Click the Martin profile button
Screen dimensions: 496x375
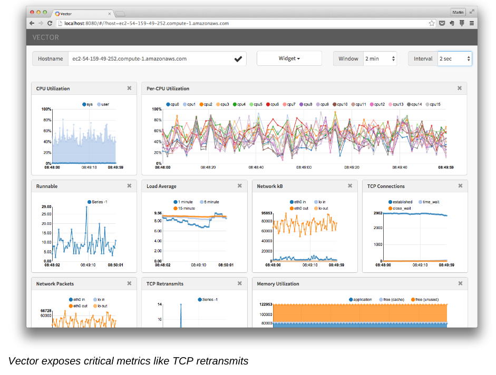(x=458, y=12)
